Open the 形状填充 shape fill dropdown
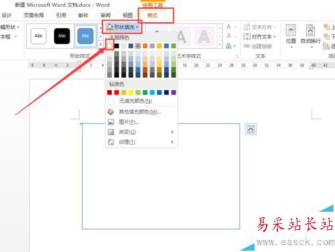This screenshot has height=252, width=335. (123, 27)
